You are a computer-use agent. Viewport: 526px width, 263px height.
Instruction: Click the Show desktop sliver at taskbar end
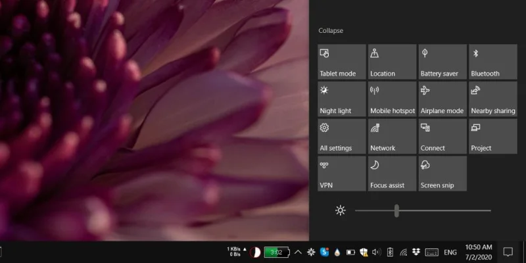tap(524, 252)
